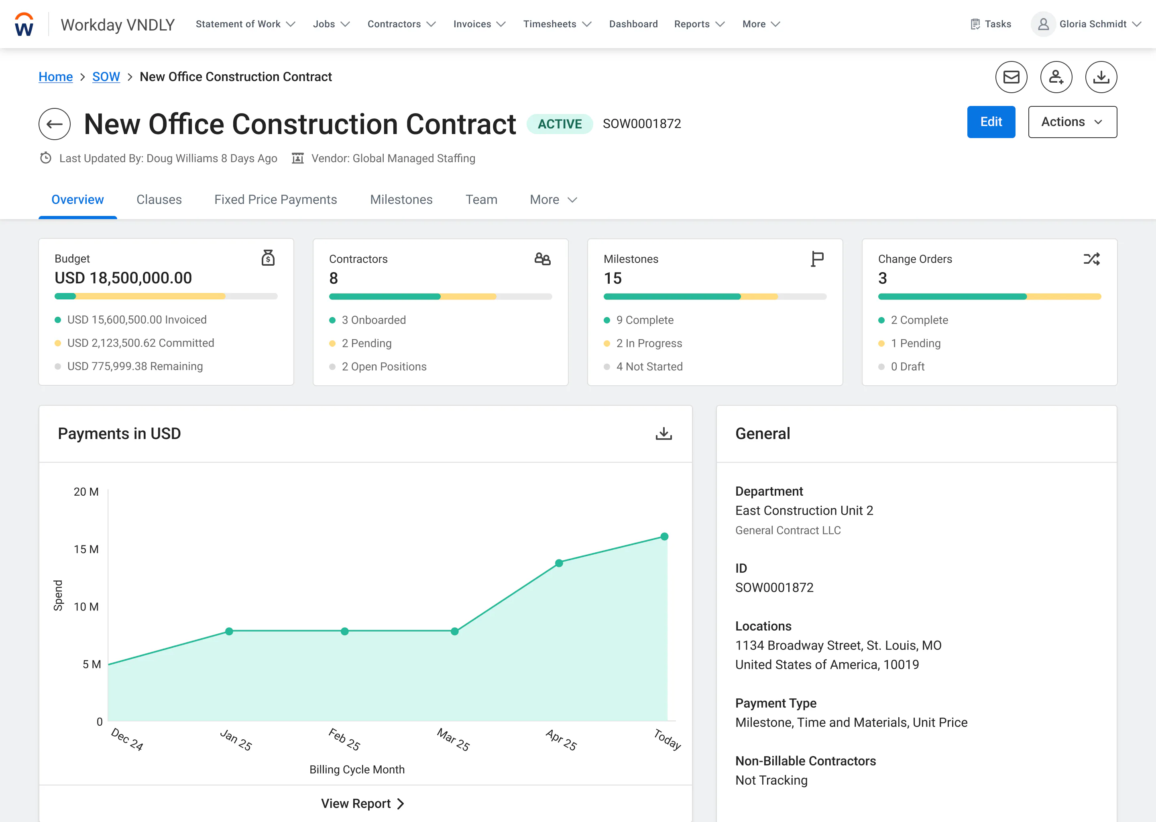Click the Today data point on chart

pyautogui.click(x=664, y=536)
